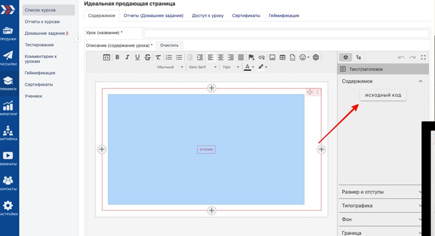The height and width of the screenshot is (236, 435).
Task: Open the Продажи sidebar section
Action: 8,33
